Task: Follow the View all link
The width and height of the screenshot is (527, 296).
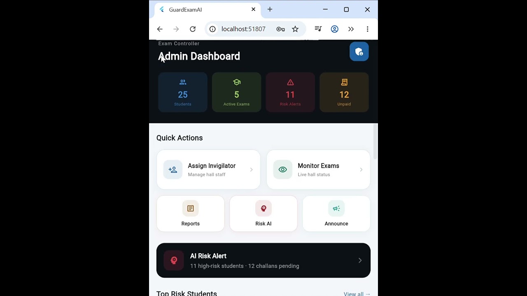Action: coord(357,294)
